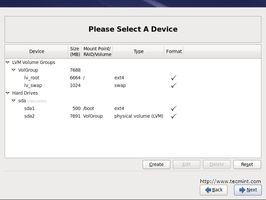This screenshot has width=266, height=200.
Task: Click the ext4 type cell of lv_root
Action: pos(119,78)
